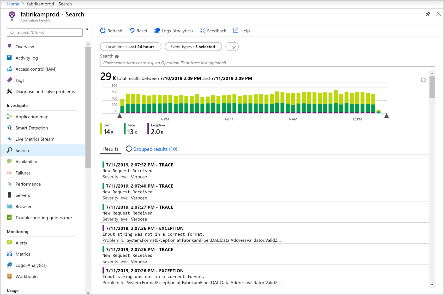
Task: Go to Home breadcrumb link
Action: point(13,4)
